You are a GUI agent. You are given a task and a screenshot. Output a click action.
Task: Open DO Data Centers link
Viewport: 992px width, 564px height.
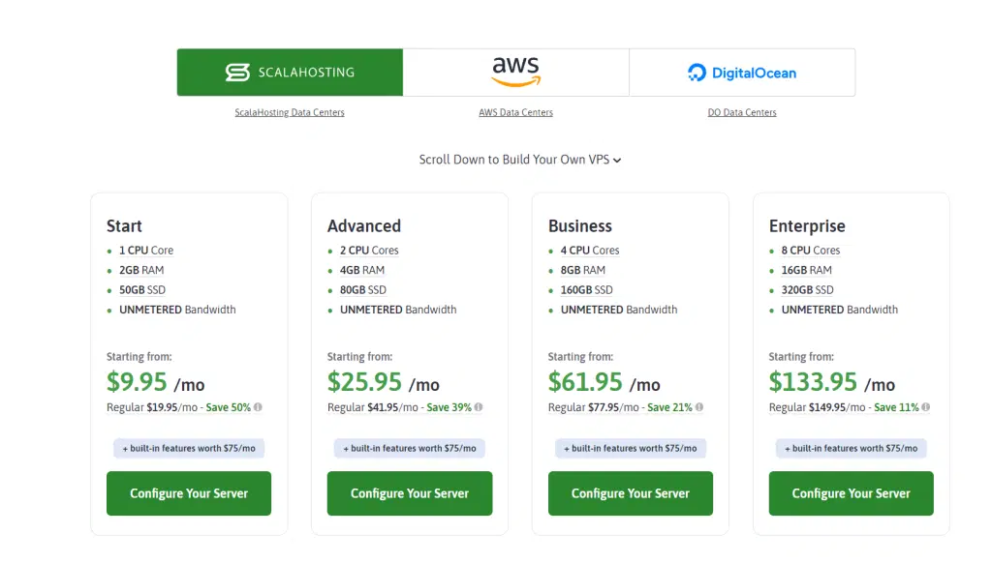tap(742, 112)
